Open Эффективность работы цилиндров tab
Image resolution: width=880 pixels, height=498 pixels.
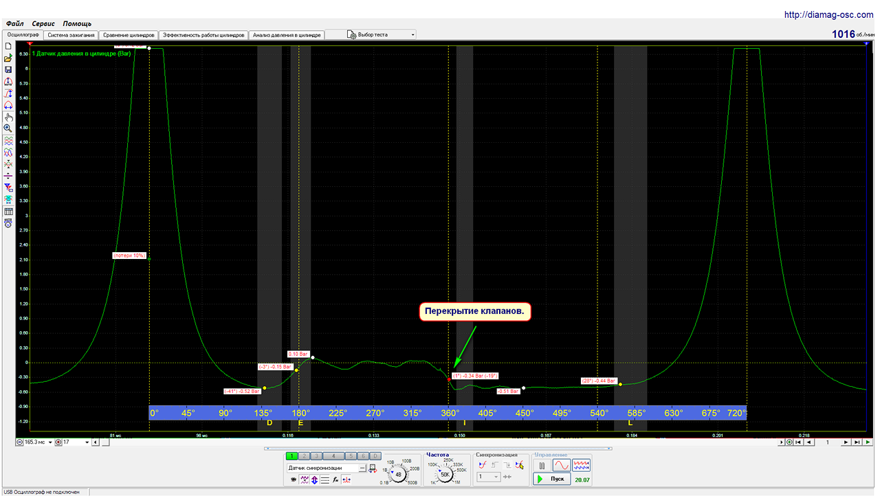pos(203,34)
